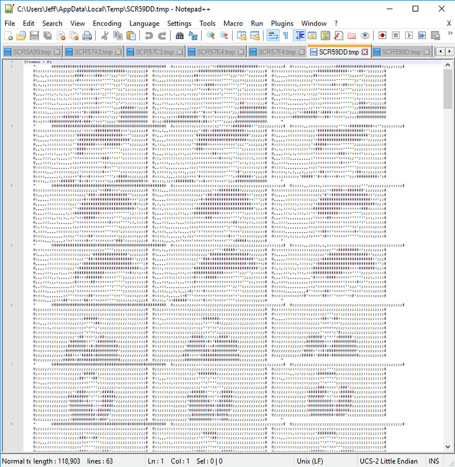Save current recorded macro icon
This screenshot has width=455, height=467.
click(x=435, y=36)
